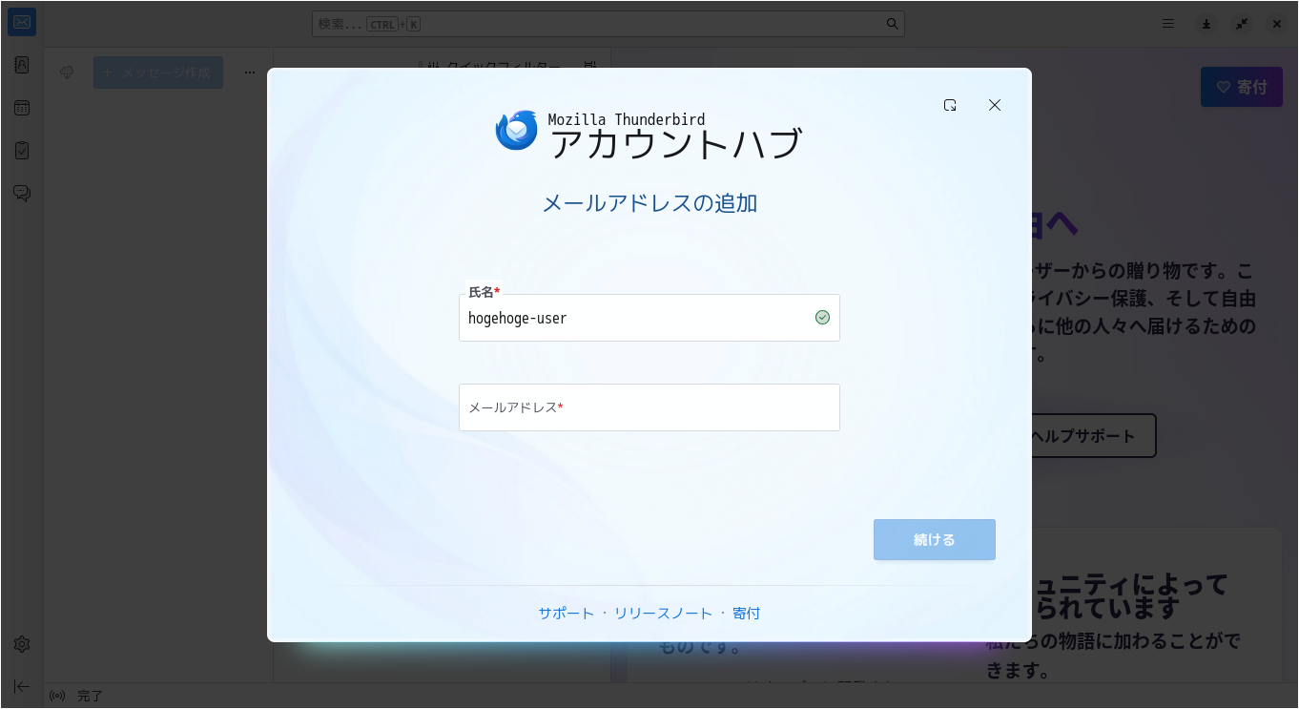Open the Chat space icon
Viewport: 1299px width, 709px height.
[x=22, y=194]
